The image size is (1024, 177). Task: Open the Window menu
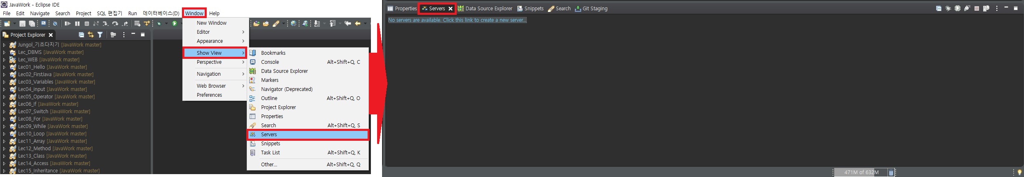click(x=194, y=13)
